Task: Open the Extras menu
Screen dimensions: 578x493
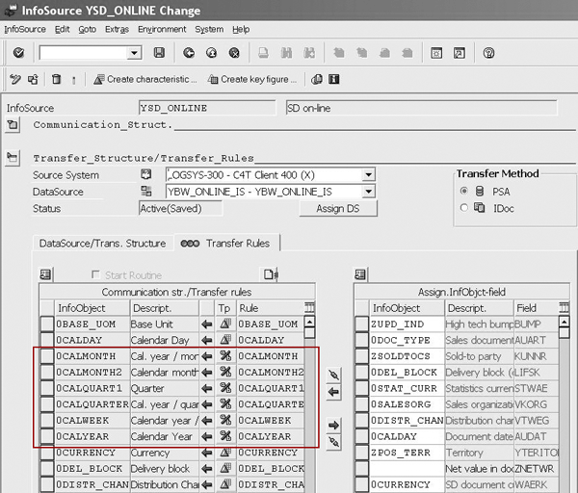Action: [x=117, y=29]
